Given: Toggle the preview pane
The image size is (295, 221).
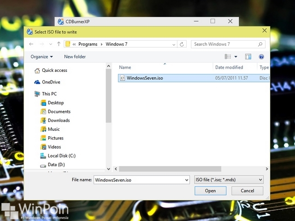Looking at the screenshot, I should coord(248,57).
